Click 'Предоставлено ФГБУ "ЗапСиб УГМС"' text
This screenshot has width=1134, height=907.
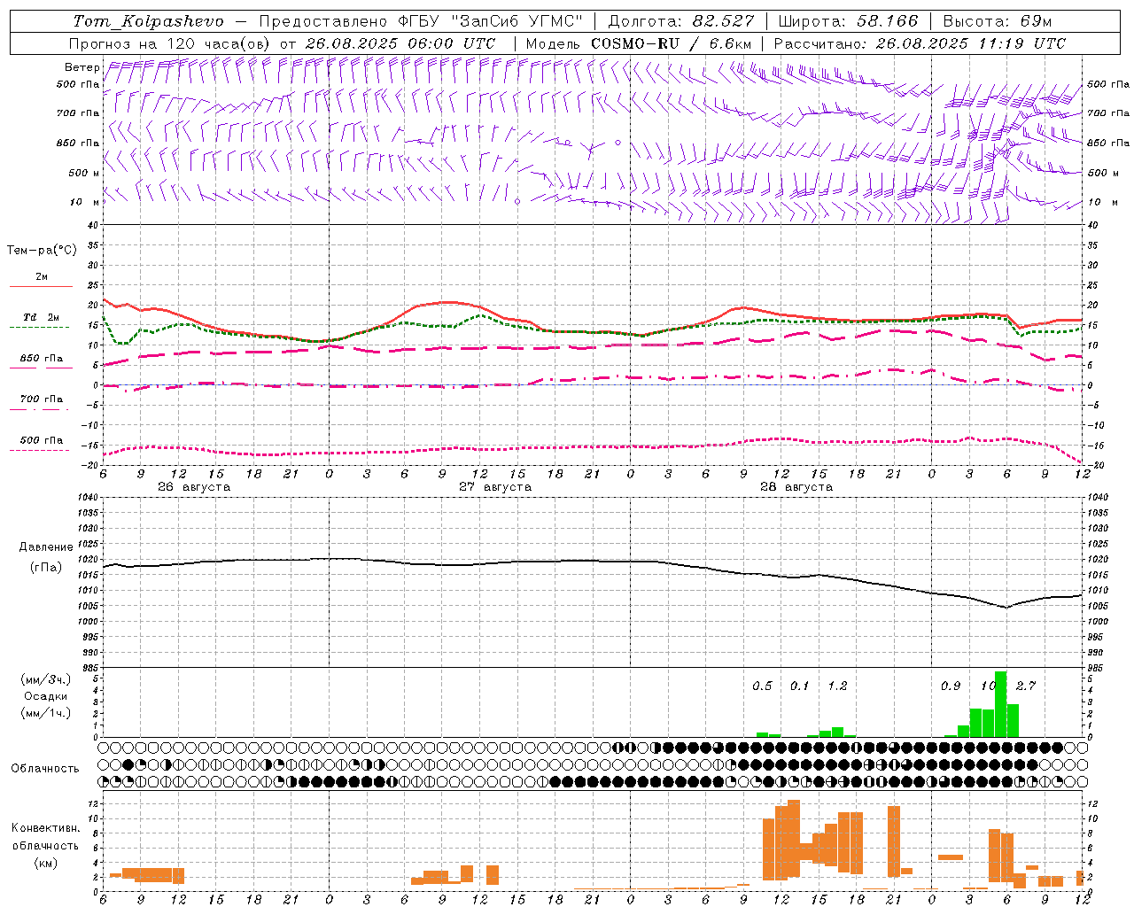coord(422,21)
